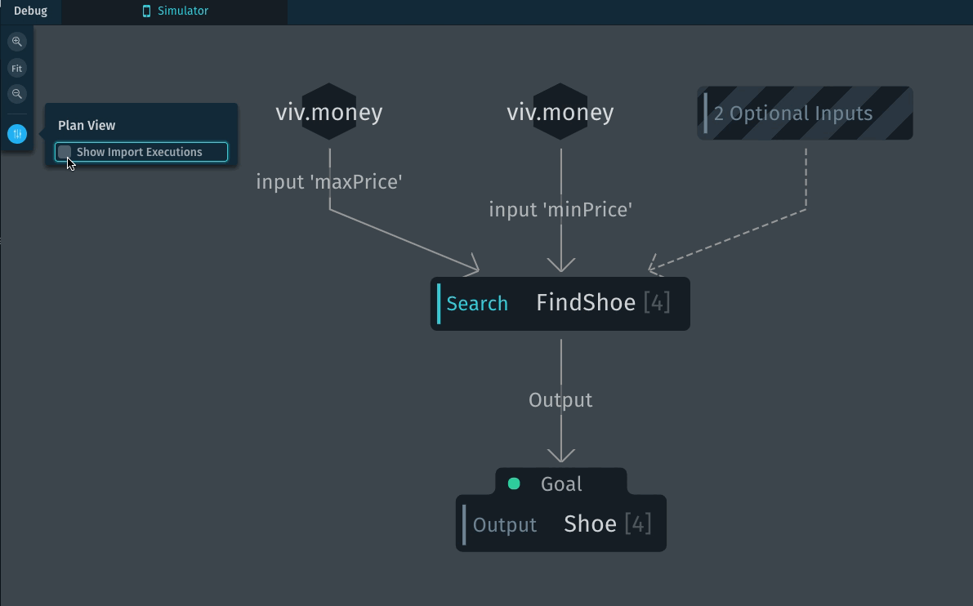
Task: Click the Plan View panel heading
Action: [87, 125]
